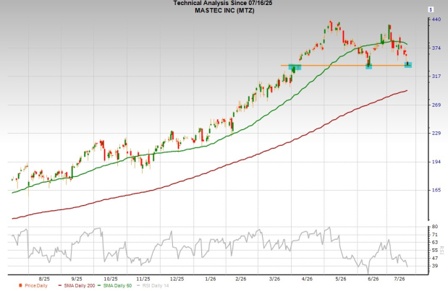Image resolution: width=448 pixels, height=291 pixels.
Task: Click the 7/26 date axis label
Action: (x=400, y=279)
